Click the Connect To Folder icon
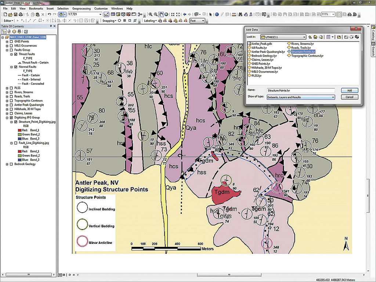This screenshot has height=282, width=376. (x=339, y=37)
